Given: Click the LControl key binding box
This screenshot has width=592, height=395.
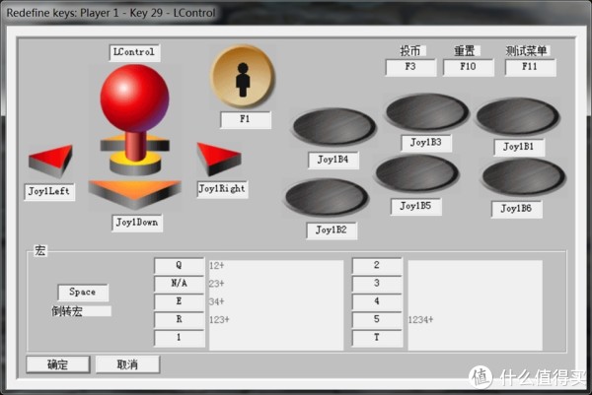Looking at the screenshot, I should (134, 53).
